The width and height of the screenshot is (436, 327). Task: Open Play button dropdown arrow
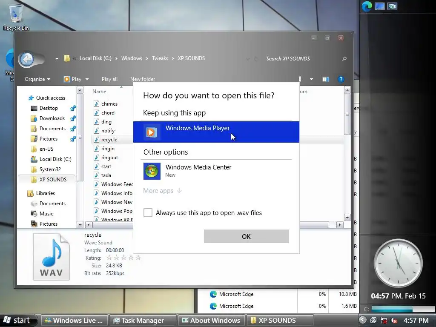coord(87,79)
